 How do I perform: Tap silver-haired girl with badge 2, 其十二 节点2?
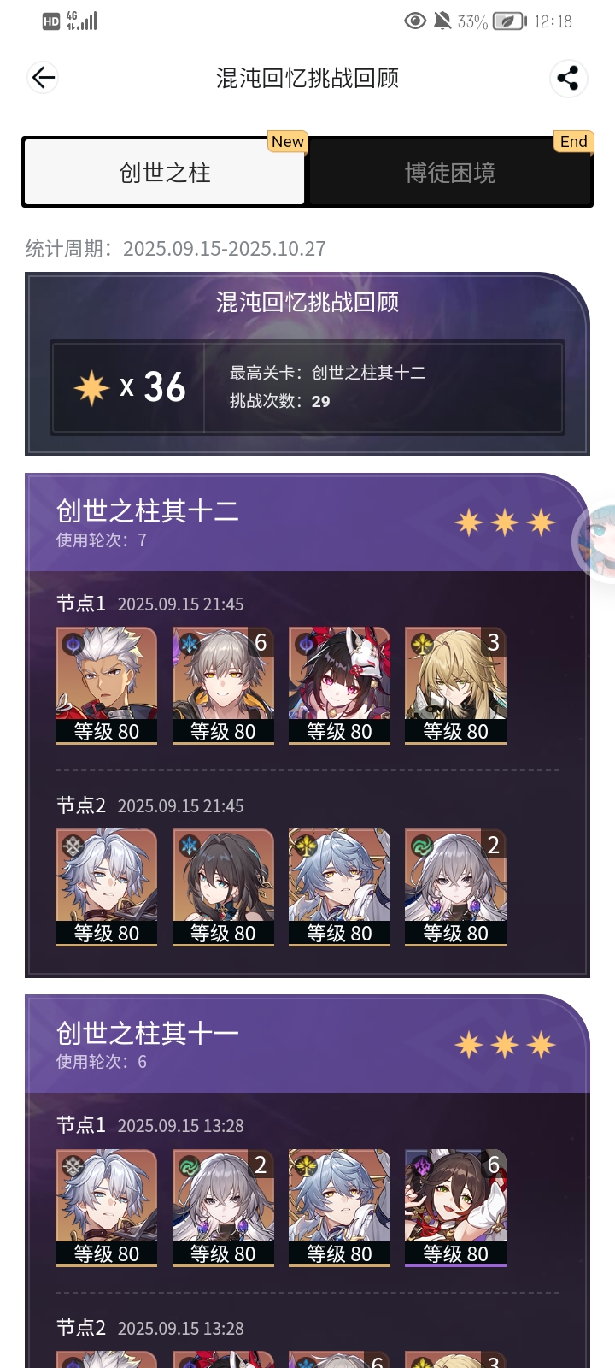point(455,887)
